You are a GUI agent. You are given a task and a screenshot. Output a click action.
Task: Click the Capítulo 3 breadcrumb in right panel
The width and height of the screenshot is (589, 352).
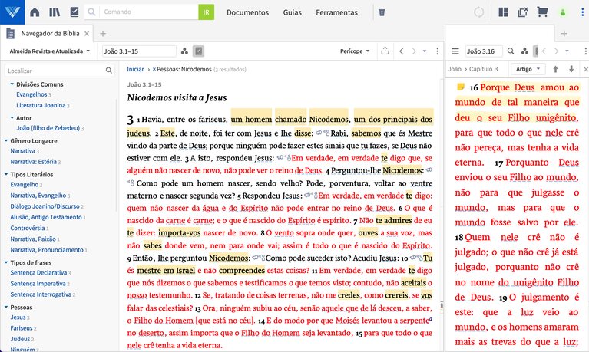pos(484,69)
